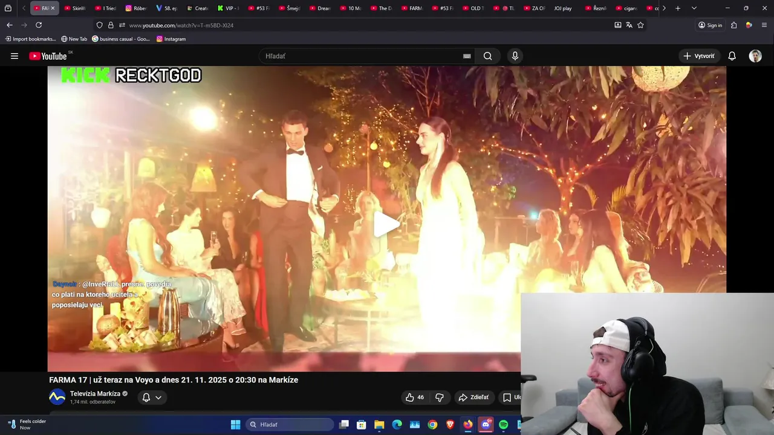Open File Explorer from taskbar
The image size is (774, 435).
pos(379,425)
